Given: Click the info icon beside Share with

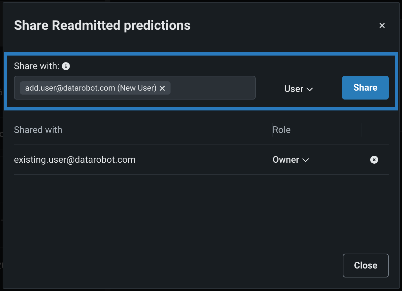Looking at the screenshot, I should [66, 66].
